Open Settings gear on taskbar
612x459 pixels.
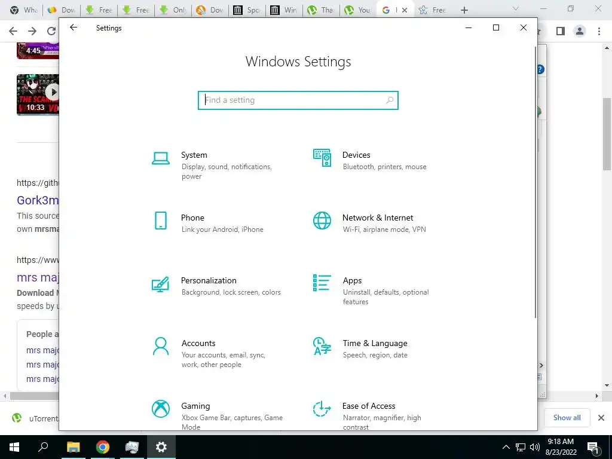161,447
